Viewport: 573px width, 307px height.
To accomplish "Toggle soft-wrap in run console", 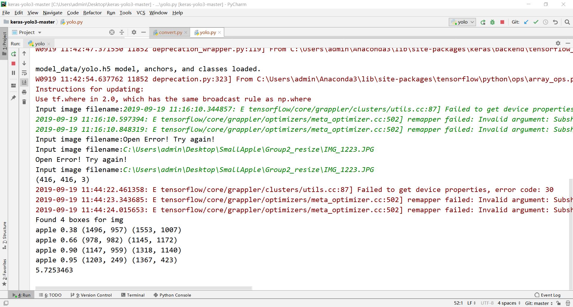I will pyautogui.click(x=24, y=73).
